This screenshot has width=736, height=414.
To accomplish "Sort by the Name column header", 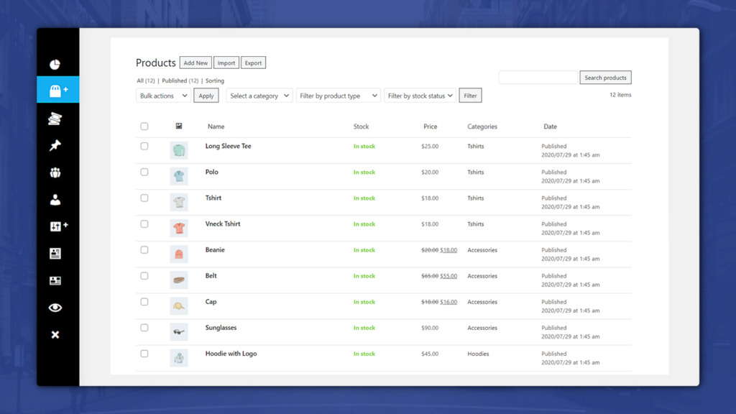I will coord(216,126).
